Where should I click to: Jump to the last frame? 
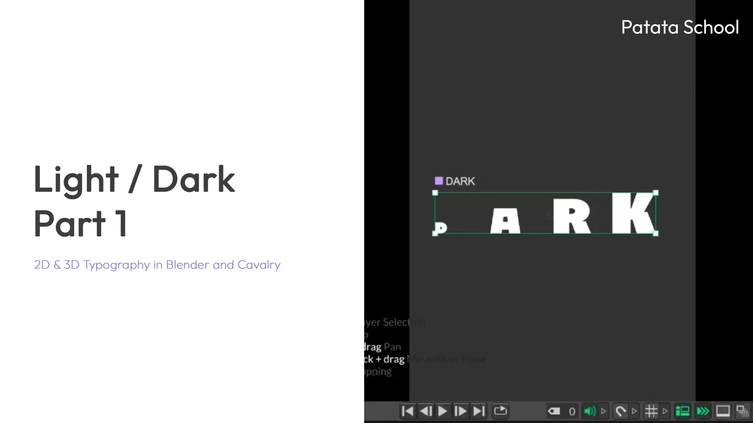click(x=479, y=411)
